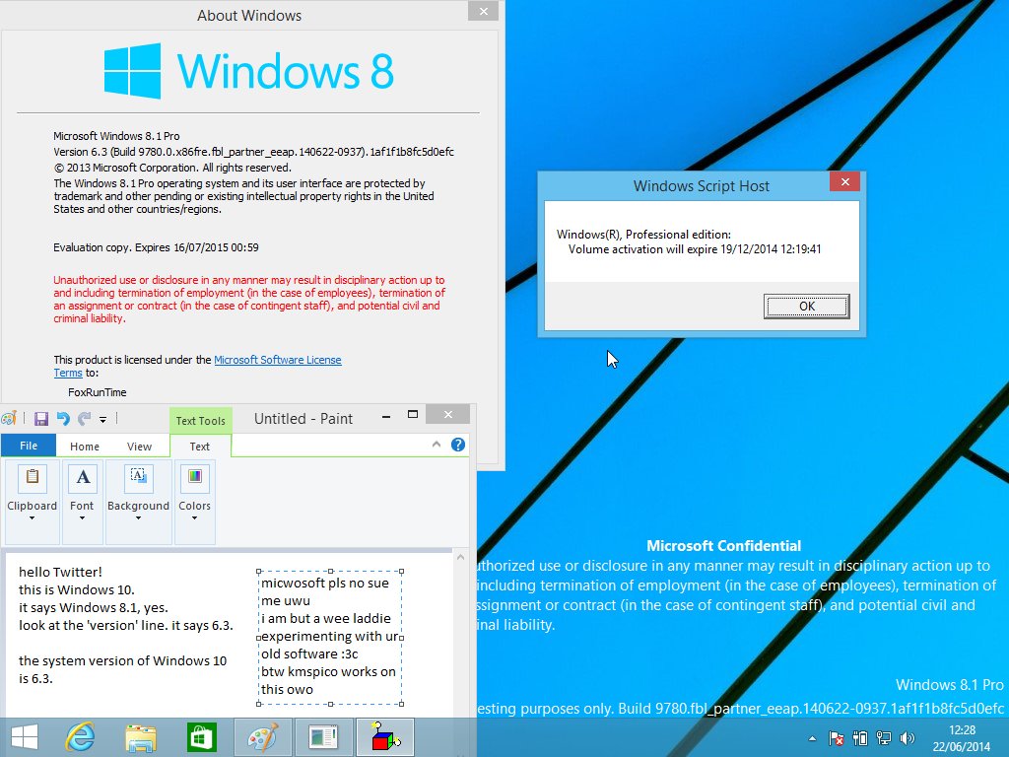Screen dimensions: 1009x757
Task: Click the Paint canvas scrollbar up arrow
Action: [461, 558]
